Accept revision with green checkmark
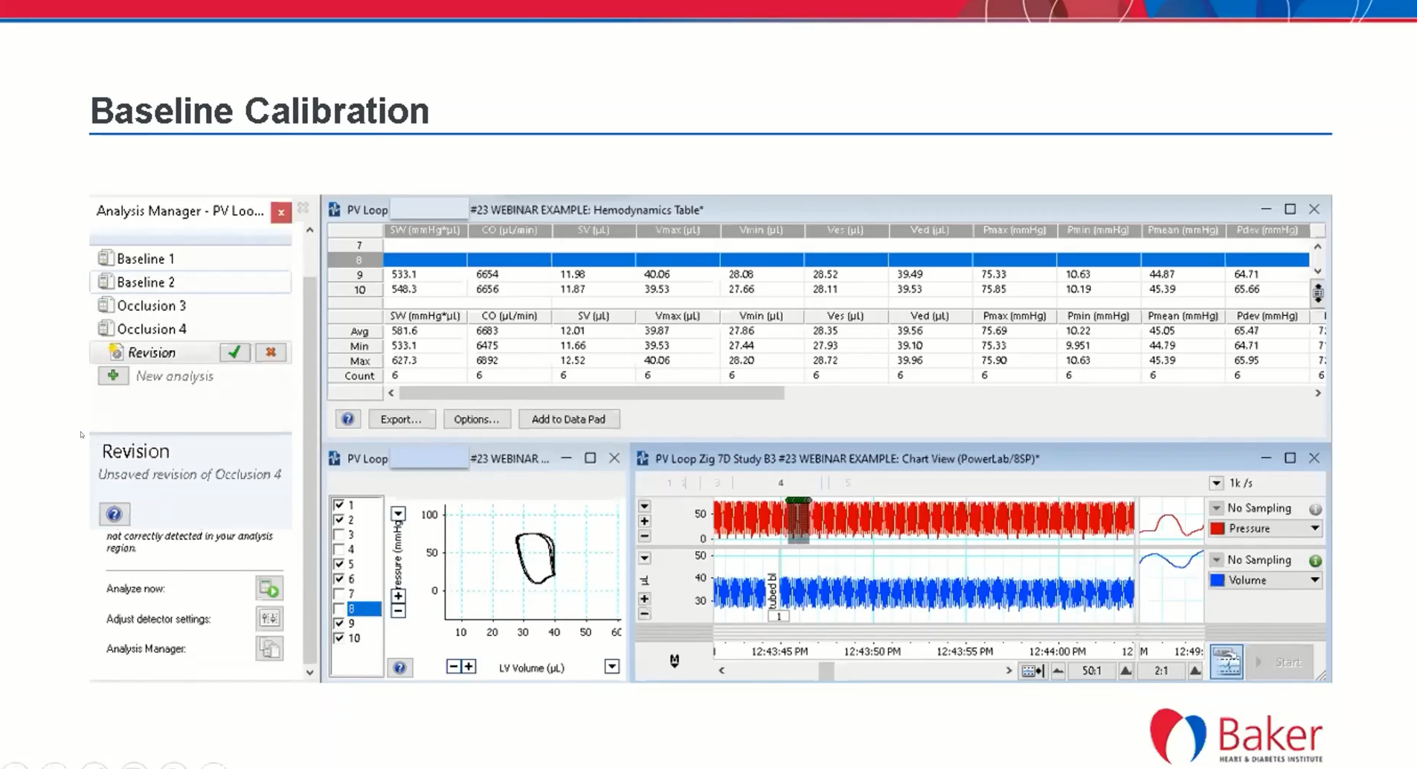The width and height of the screenshot is (1417, 769). click(x=234, y=353)
